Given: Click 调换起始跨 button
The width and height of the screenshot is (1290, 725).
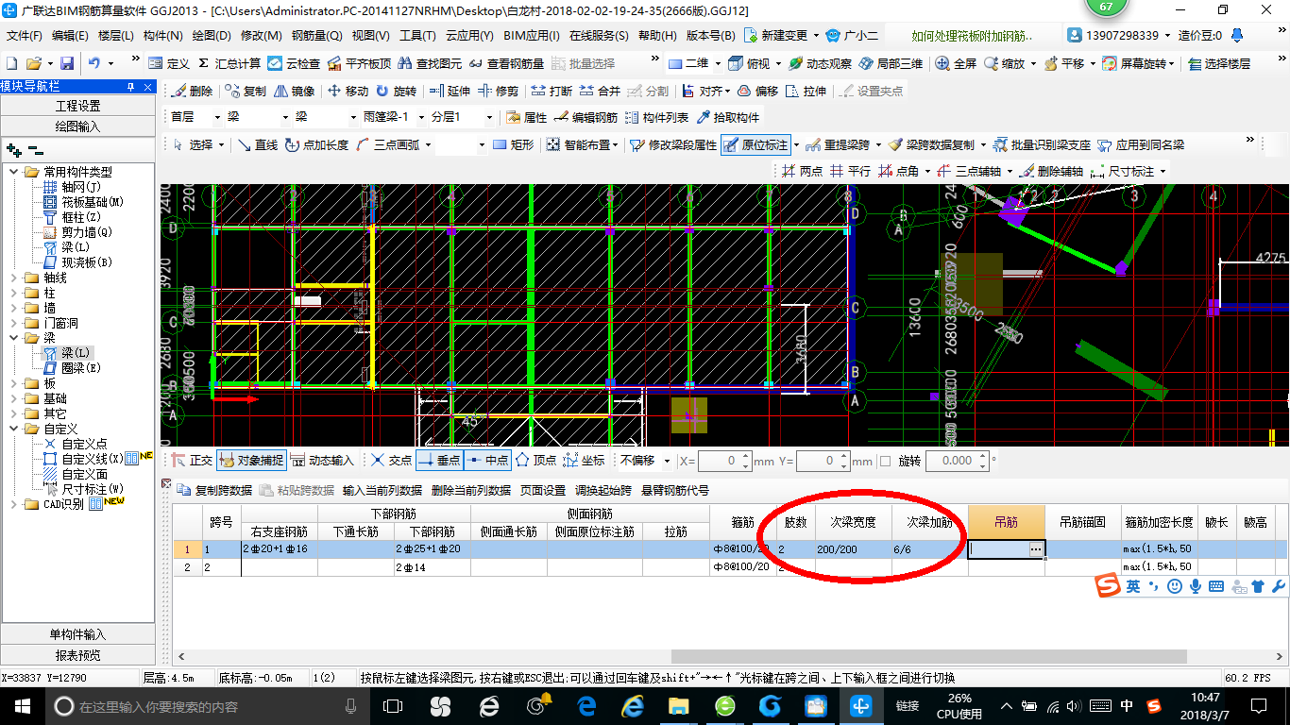Looking at the screenshot, I should tap(604, 490).
